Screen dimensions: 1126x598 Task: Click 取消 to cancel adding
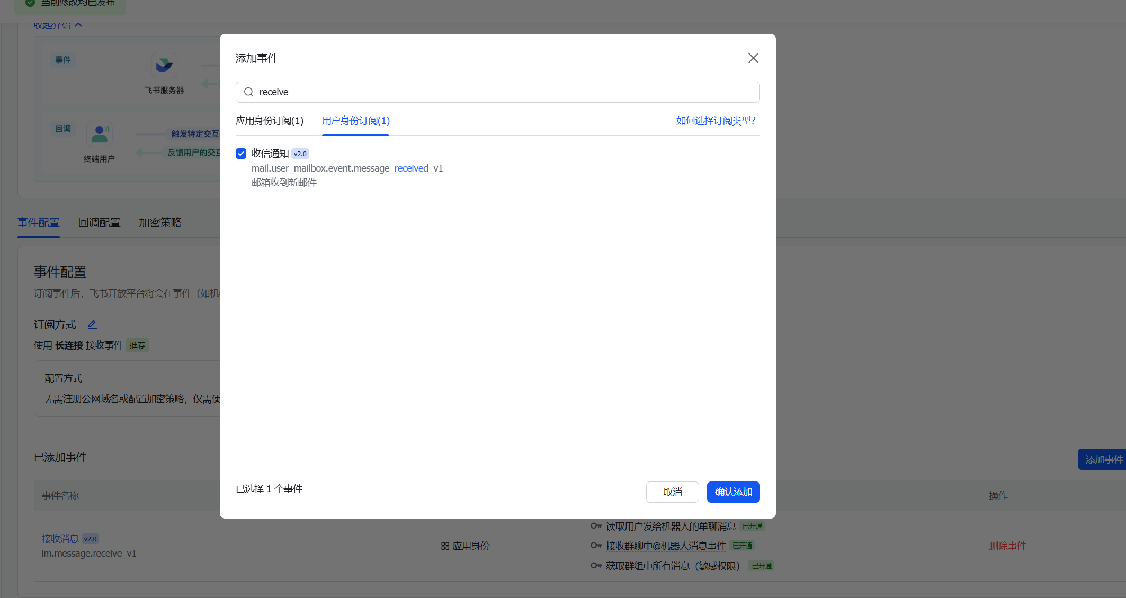click(673, 492)
